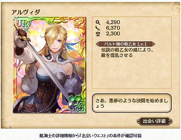
Task: Click the magnifying glass stat icon
Action: (98, 23)
